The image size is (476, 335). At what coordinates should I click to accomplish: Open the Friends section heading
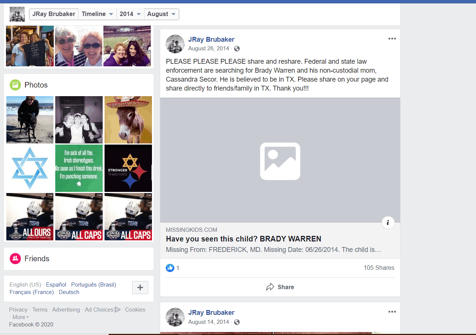pyautogui.click(x=37, y=259)
